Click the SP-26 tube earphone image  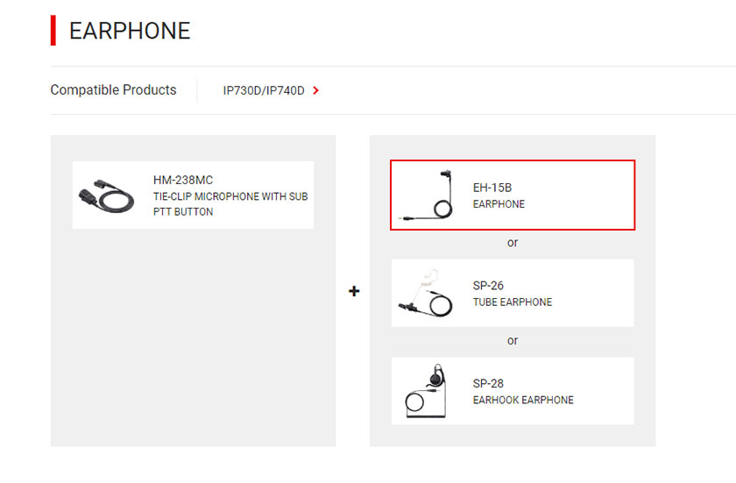click(426, 293)
